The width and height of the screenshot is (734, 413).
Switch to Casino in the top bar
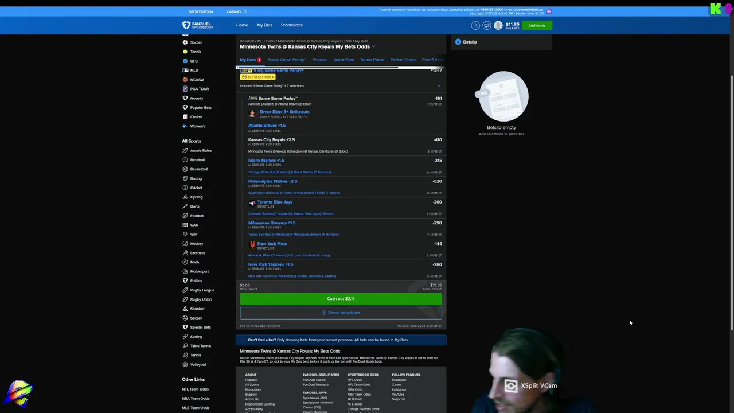(x=236, y=11)
